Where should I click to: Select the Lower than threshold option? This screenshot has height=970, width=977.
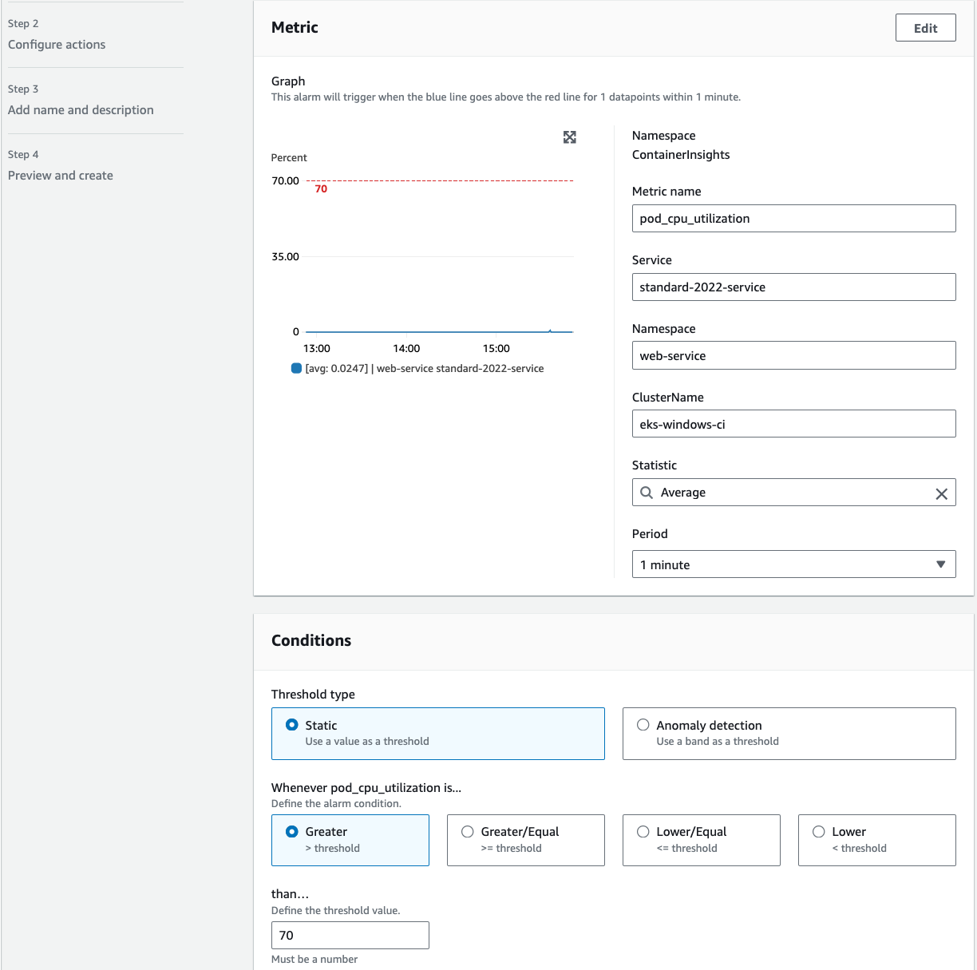point(818,832)
